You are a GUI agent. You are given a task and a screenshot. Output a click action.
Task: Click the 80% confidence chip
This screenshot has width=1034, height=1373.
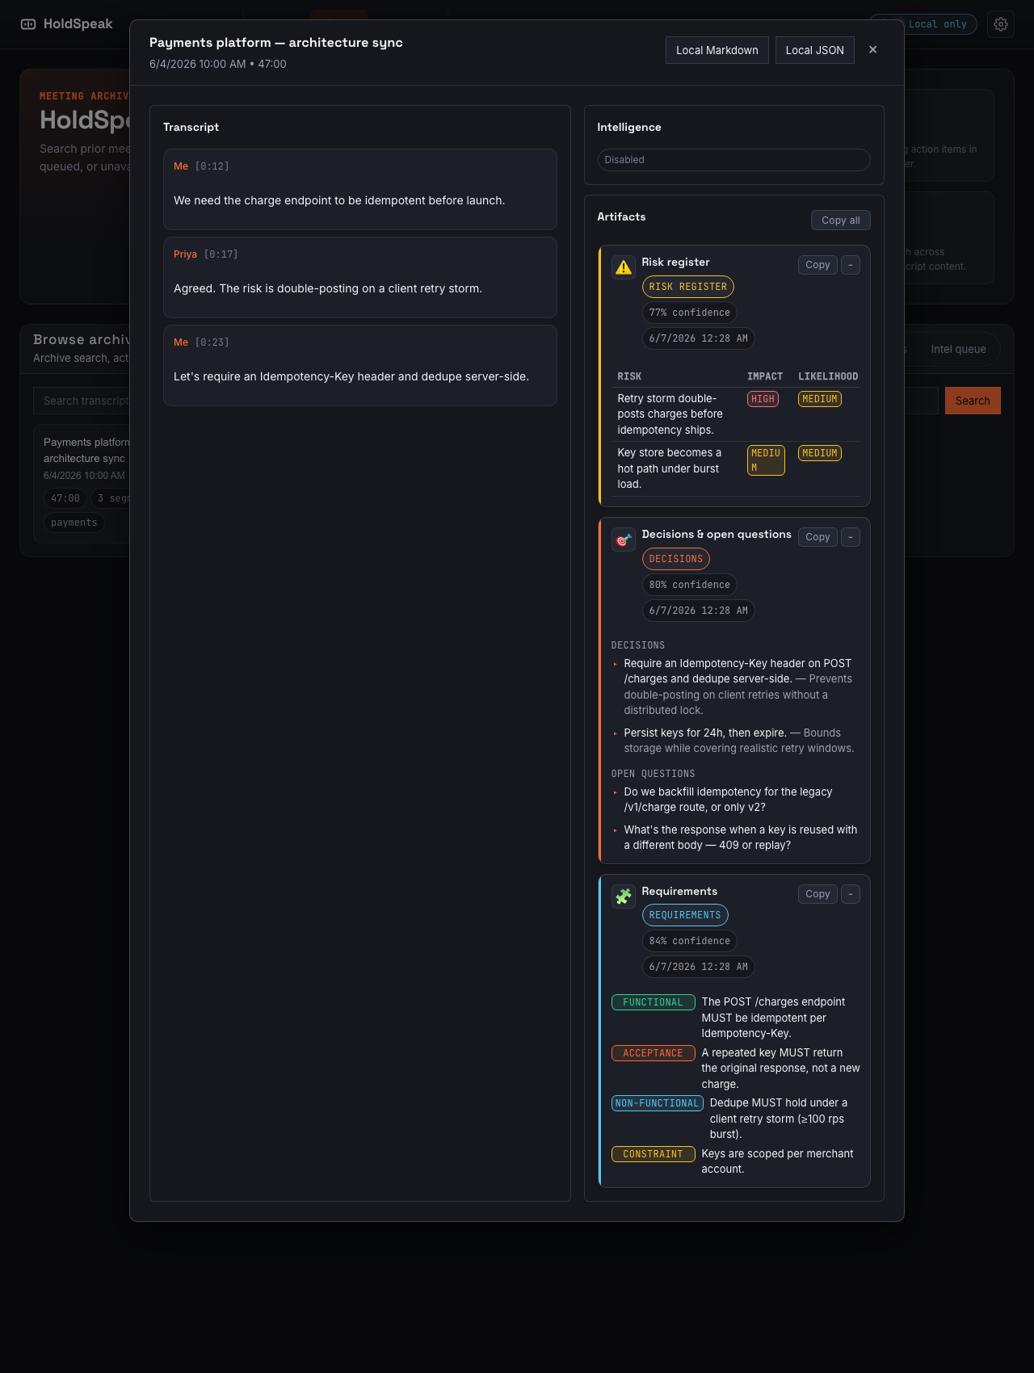[x=690, y=585]
